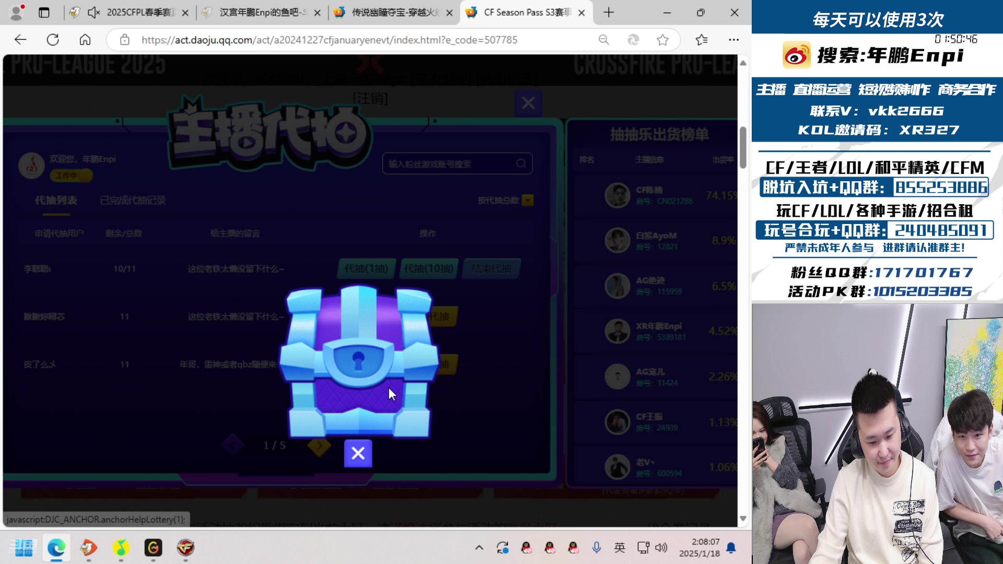Open browser settings and more menu
The height and width of the screenshot is (564, 1003).
tap(733, 40)
